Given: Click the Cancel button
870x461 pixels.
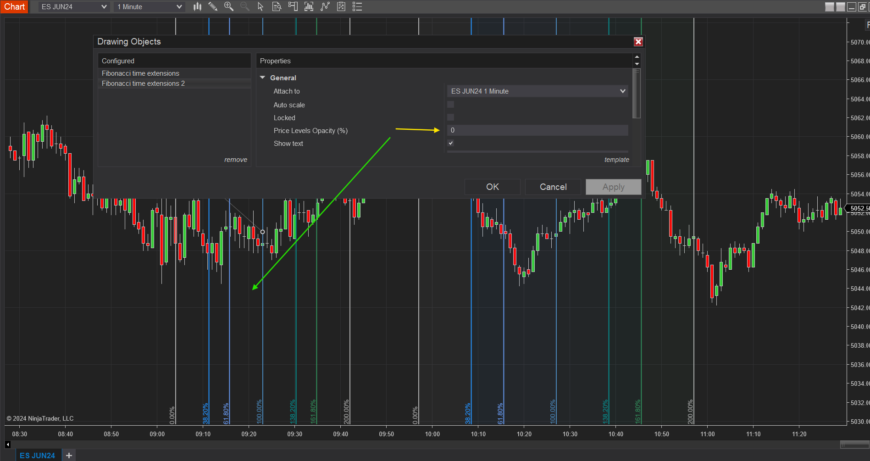Looking at the screenshot, I should 553,187.
